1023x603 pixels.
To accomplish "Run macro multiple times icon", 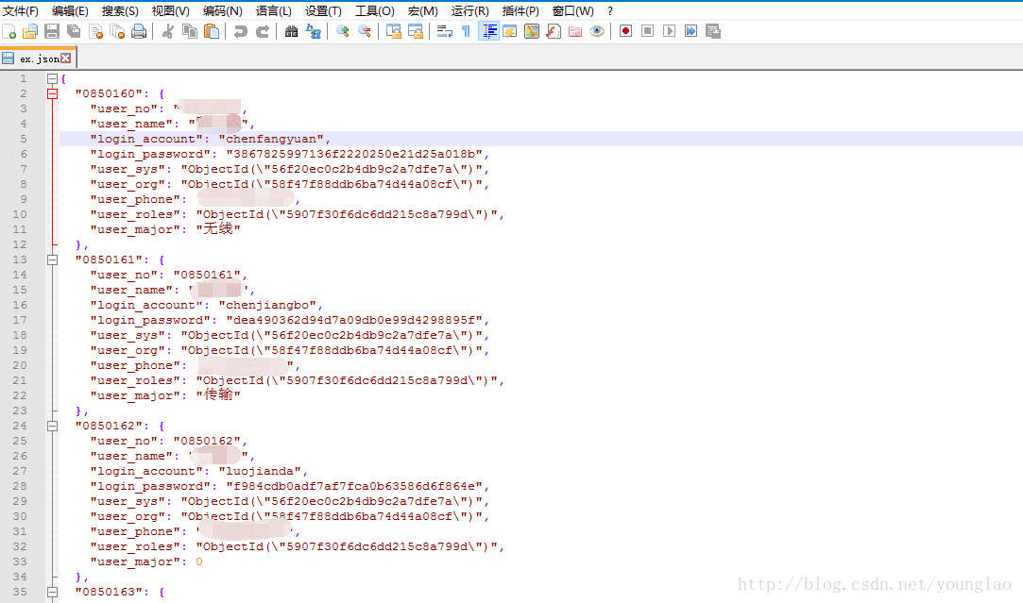I will point(691,31).
